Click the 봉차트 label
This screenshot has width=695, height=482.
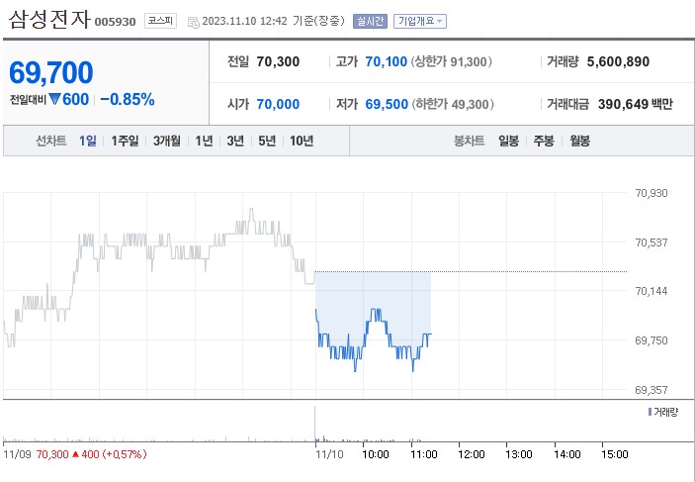(x=469, y=141)
